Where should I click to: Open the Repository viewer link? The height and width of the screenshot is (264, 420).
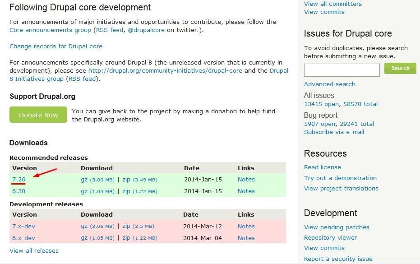331,238
